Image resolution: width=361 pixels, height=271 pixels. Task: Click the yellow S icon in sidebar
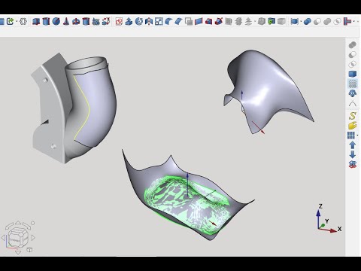(353, 116)
